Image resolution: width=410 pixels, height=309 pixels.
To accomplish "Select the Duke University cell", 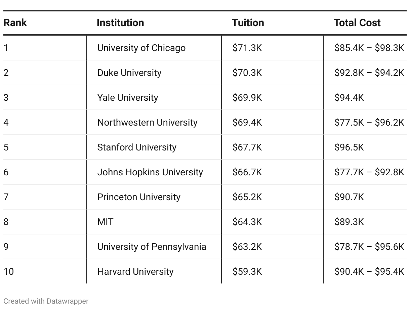I will pyautogui.click(x=129, y=73).
